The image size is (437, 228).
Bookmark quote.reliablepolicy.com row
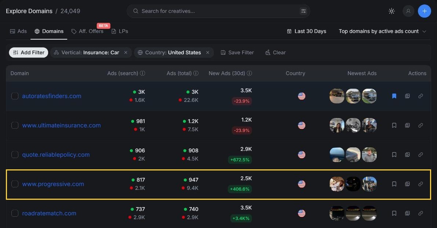[394, 155]
